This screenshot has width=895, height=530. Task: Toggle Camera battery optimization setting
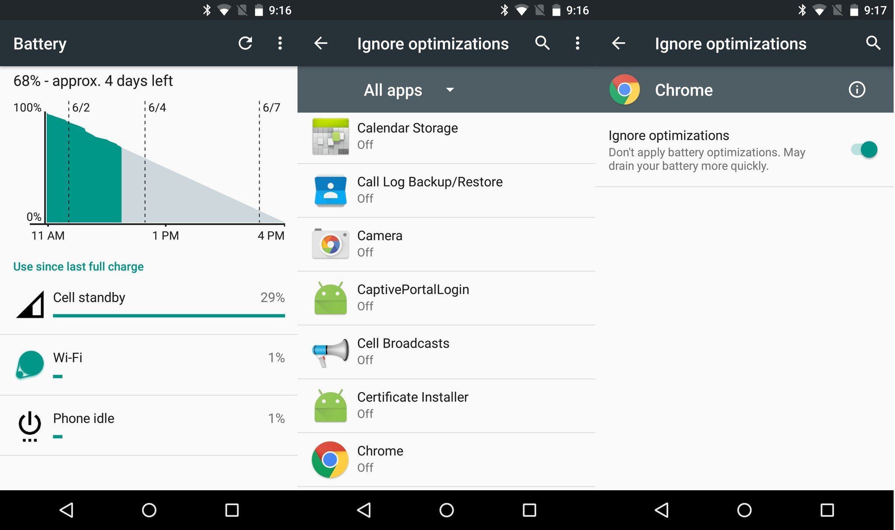[447, 242]
